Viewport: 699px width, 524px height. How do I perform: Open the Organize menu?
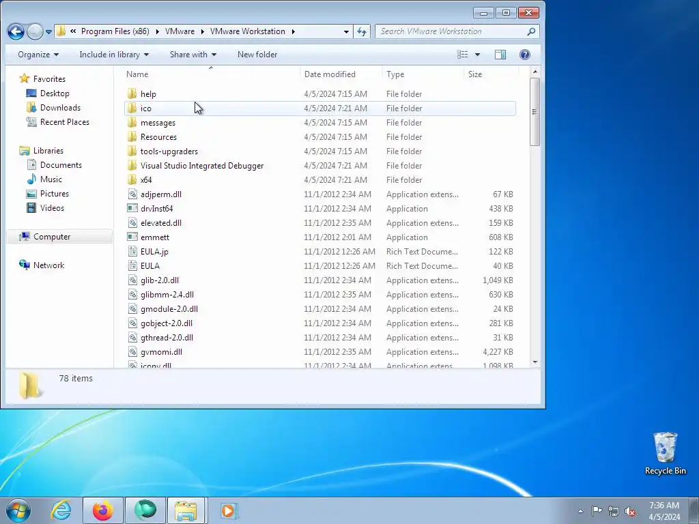(38, 55)
